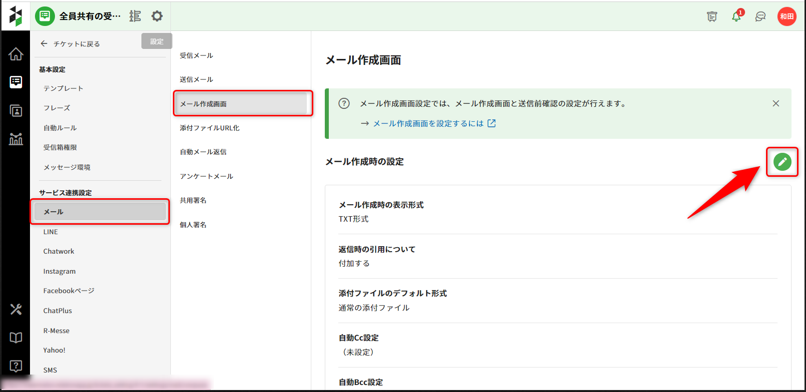Image resolution: width=806 pixels, height=392 pixels.
Task: Open the 個人署名 settings page
Action: [x=193, y=225]
